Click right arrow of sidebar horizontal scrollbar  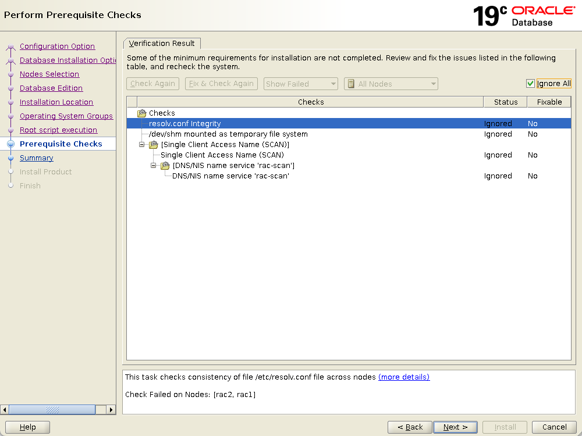[x=111, y=410]
